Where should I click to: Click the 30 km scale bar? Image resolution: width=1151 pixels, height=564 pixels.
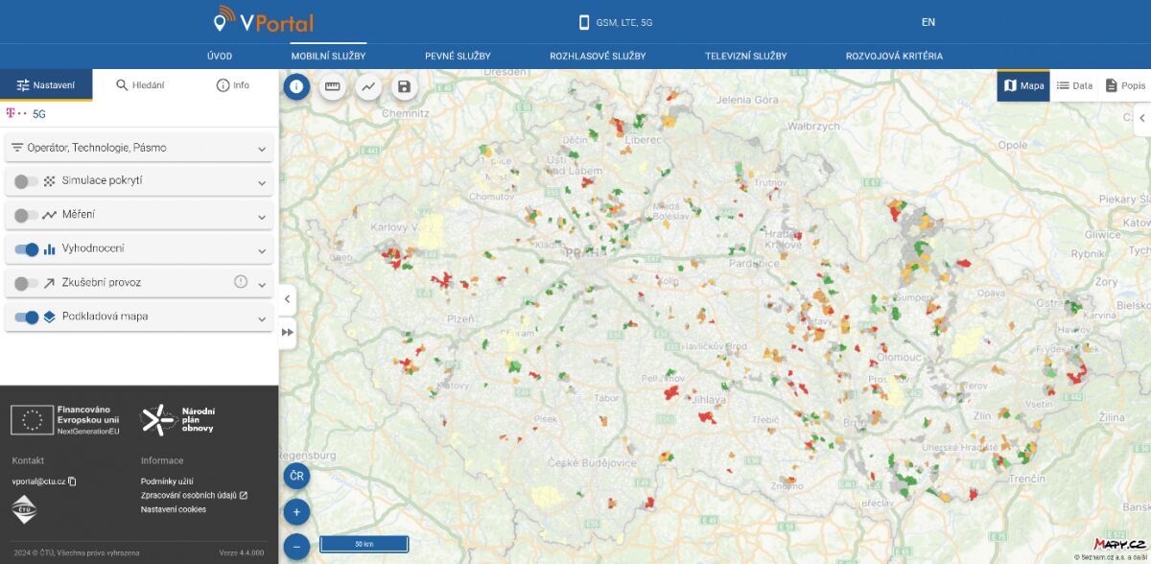pyautogui.click(x=364, y=544)
